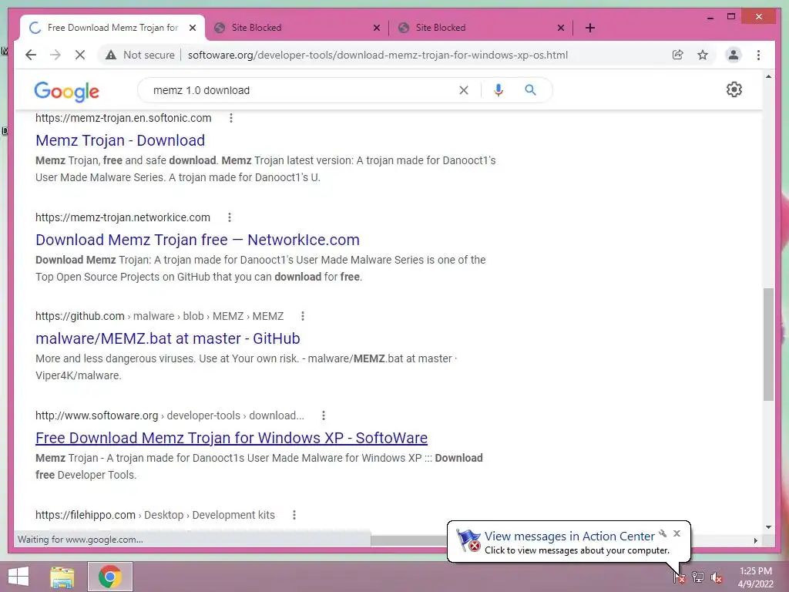
Task: Start voice search with the microphone
Action: pyautogui.click(x=499, y=90)
